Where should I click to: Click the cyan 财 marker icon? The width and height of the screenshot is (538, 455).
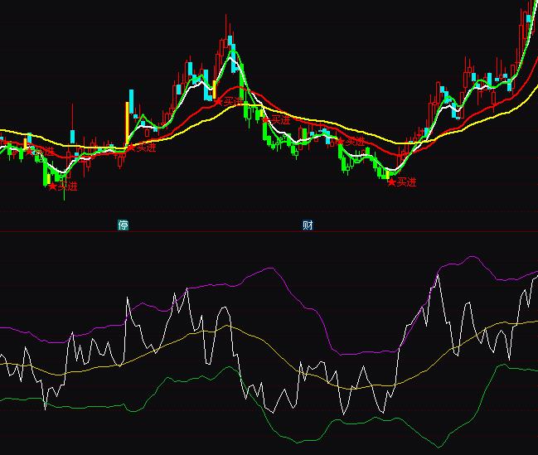[x=308, y=225]
